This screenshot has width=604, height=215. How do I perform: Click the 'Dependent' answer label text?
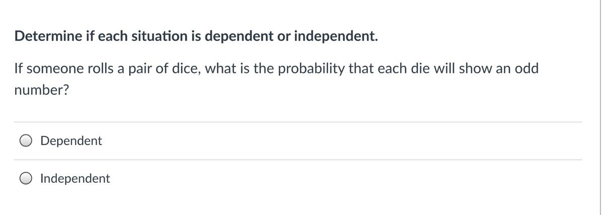71,141
